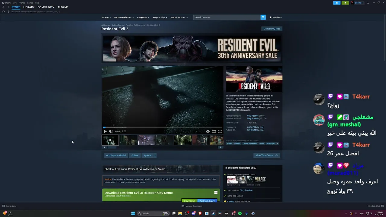386x217 pixels.
Task: Open Resident Evil Franchise breadcrumb
Action: [135, 25]
